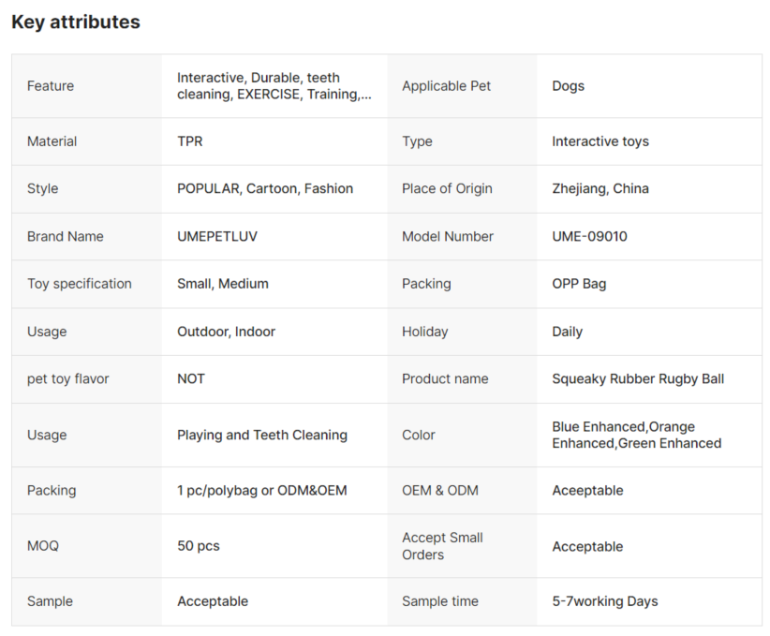Click the OPP Bag packing value
The width and height of the screenshot is (770, 636).
click(579, 284)
